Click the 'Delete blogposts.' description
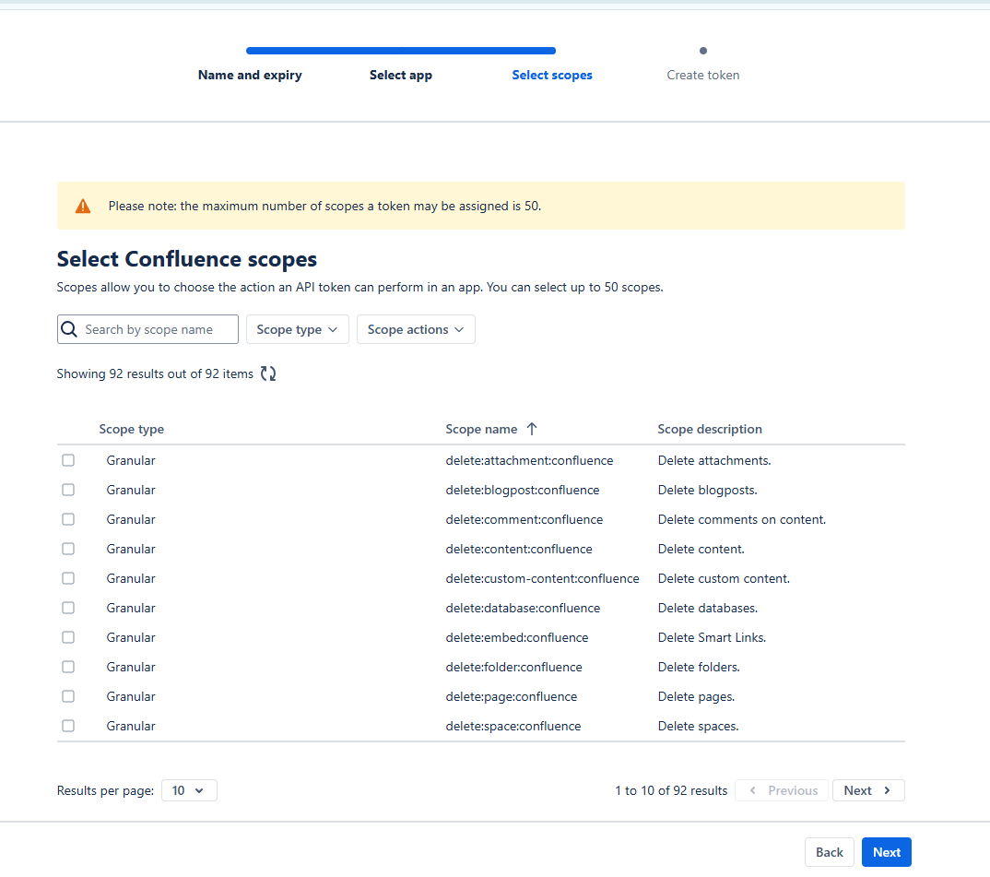Viewport: 990px width, 877px height. pos(707,491)
